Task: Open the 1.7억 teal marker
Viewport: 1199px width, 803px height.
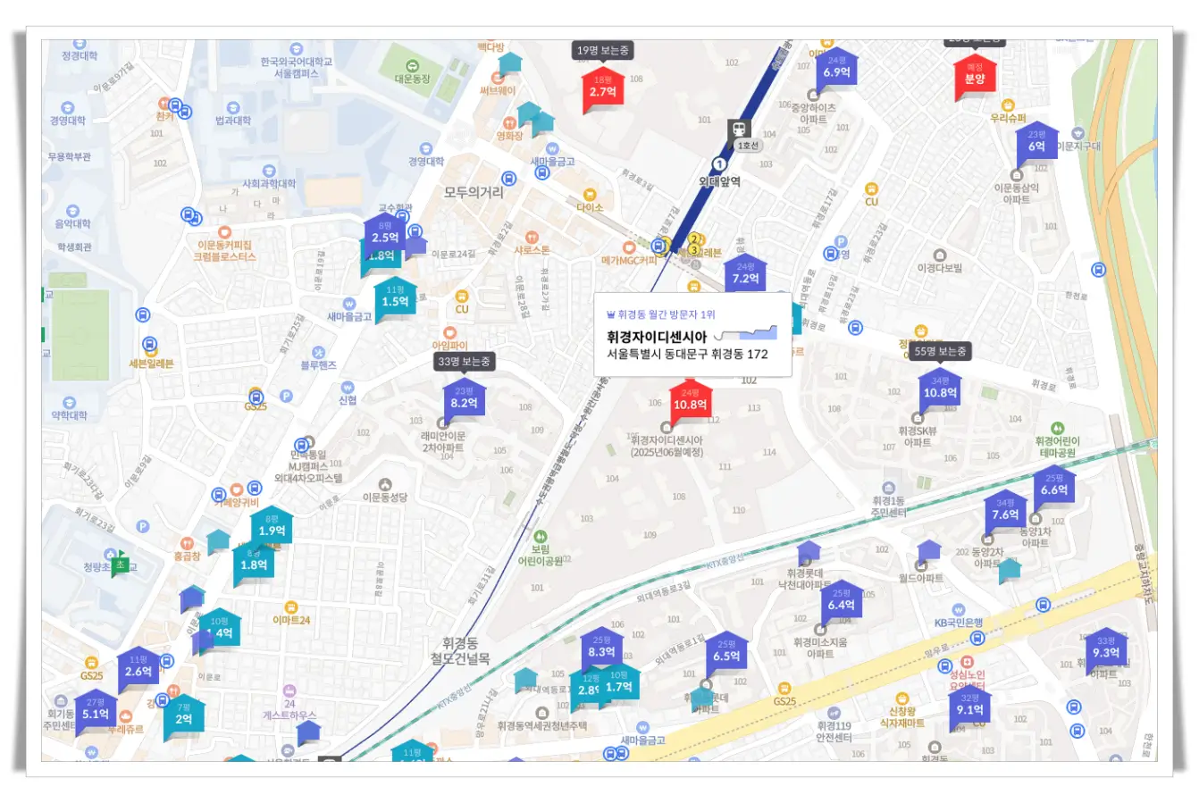Action: point(619,685)
